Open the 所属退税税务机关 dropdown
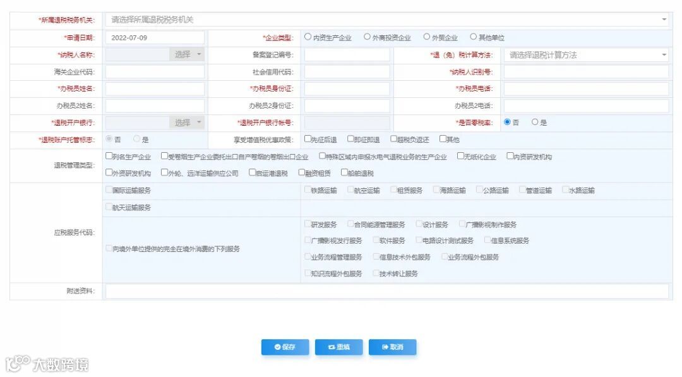The width and height of the screenshot is (682, 377). point(386,20)
